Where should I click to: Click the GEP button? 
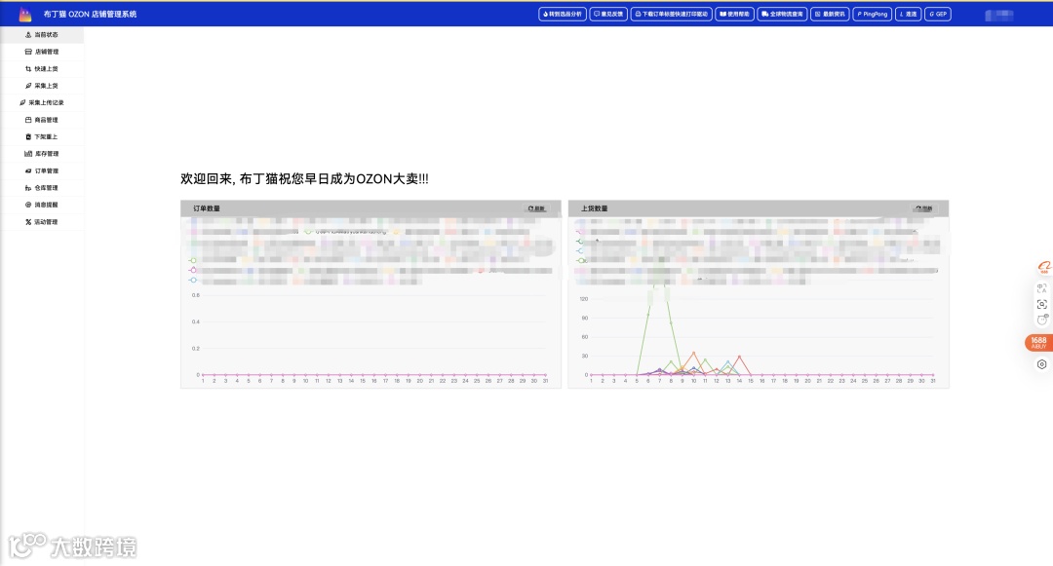click(938, 14)
